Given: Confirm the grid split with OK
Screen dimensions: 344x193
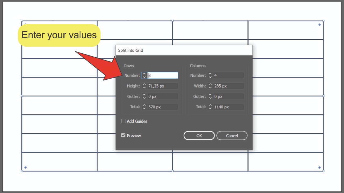Looking at the screenshot, I should coord(199,135).
